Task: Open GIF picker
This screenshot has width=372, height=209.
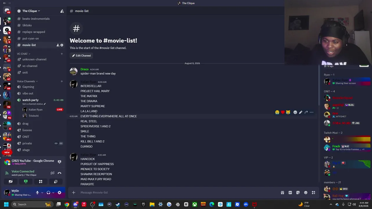Action: (290, 192)
